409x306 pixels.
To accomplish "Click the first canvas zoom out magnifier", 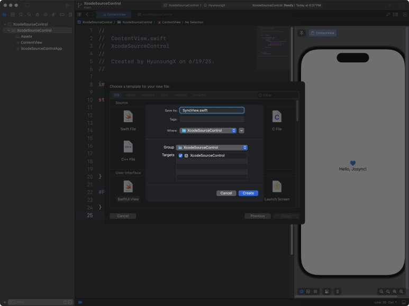I will click(381, 291).
